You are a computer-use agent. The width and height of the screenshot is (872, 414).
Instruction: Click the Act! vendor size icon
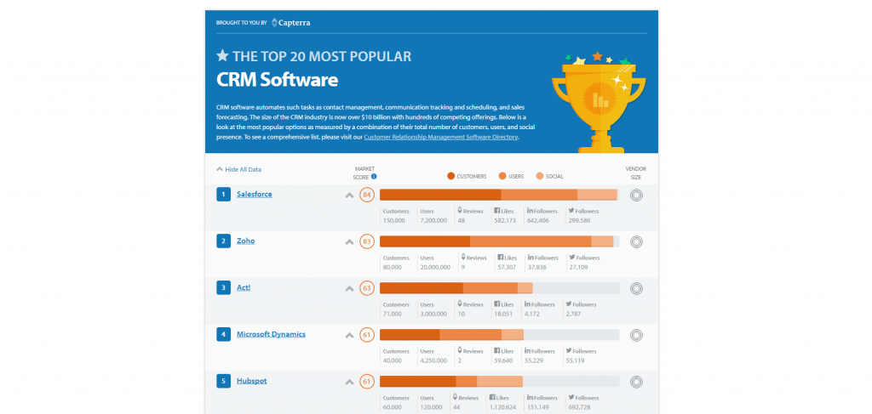636,288
